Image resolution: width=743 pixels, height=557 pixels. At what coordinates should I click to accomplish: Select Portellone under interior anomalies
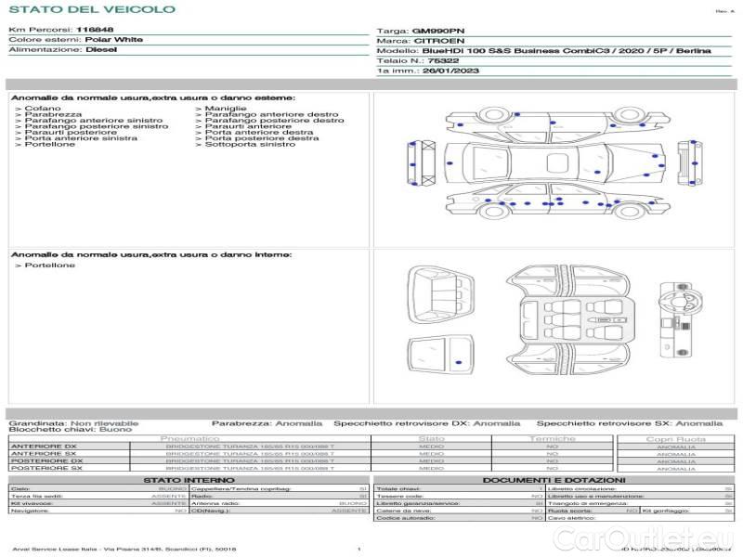pos(50,266)
